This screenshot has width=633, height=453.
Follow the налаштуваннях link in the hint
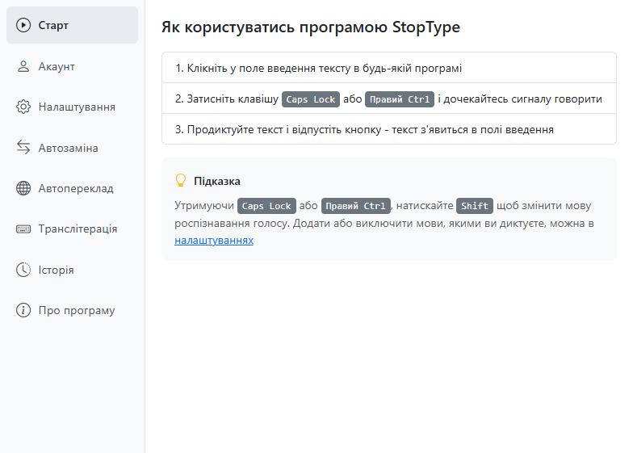pos(214,241)
